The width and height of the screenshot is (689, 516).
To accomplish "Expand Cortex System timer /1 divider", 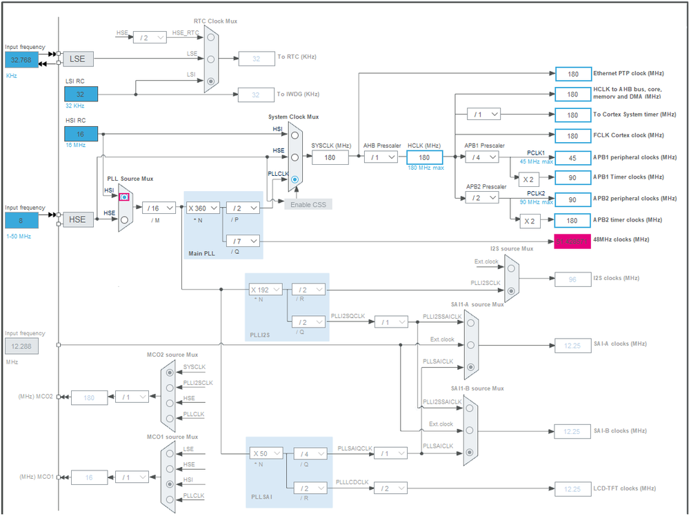I will [483, 115].
